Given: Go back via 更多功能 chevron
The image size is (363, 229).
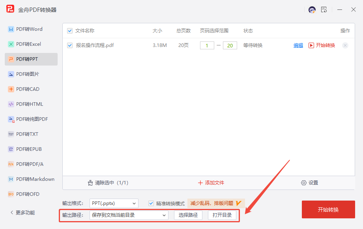Looking at the screenshot, I should [12, 212].
